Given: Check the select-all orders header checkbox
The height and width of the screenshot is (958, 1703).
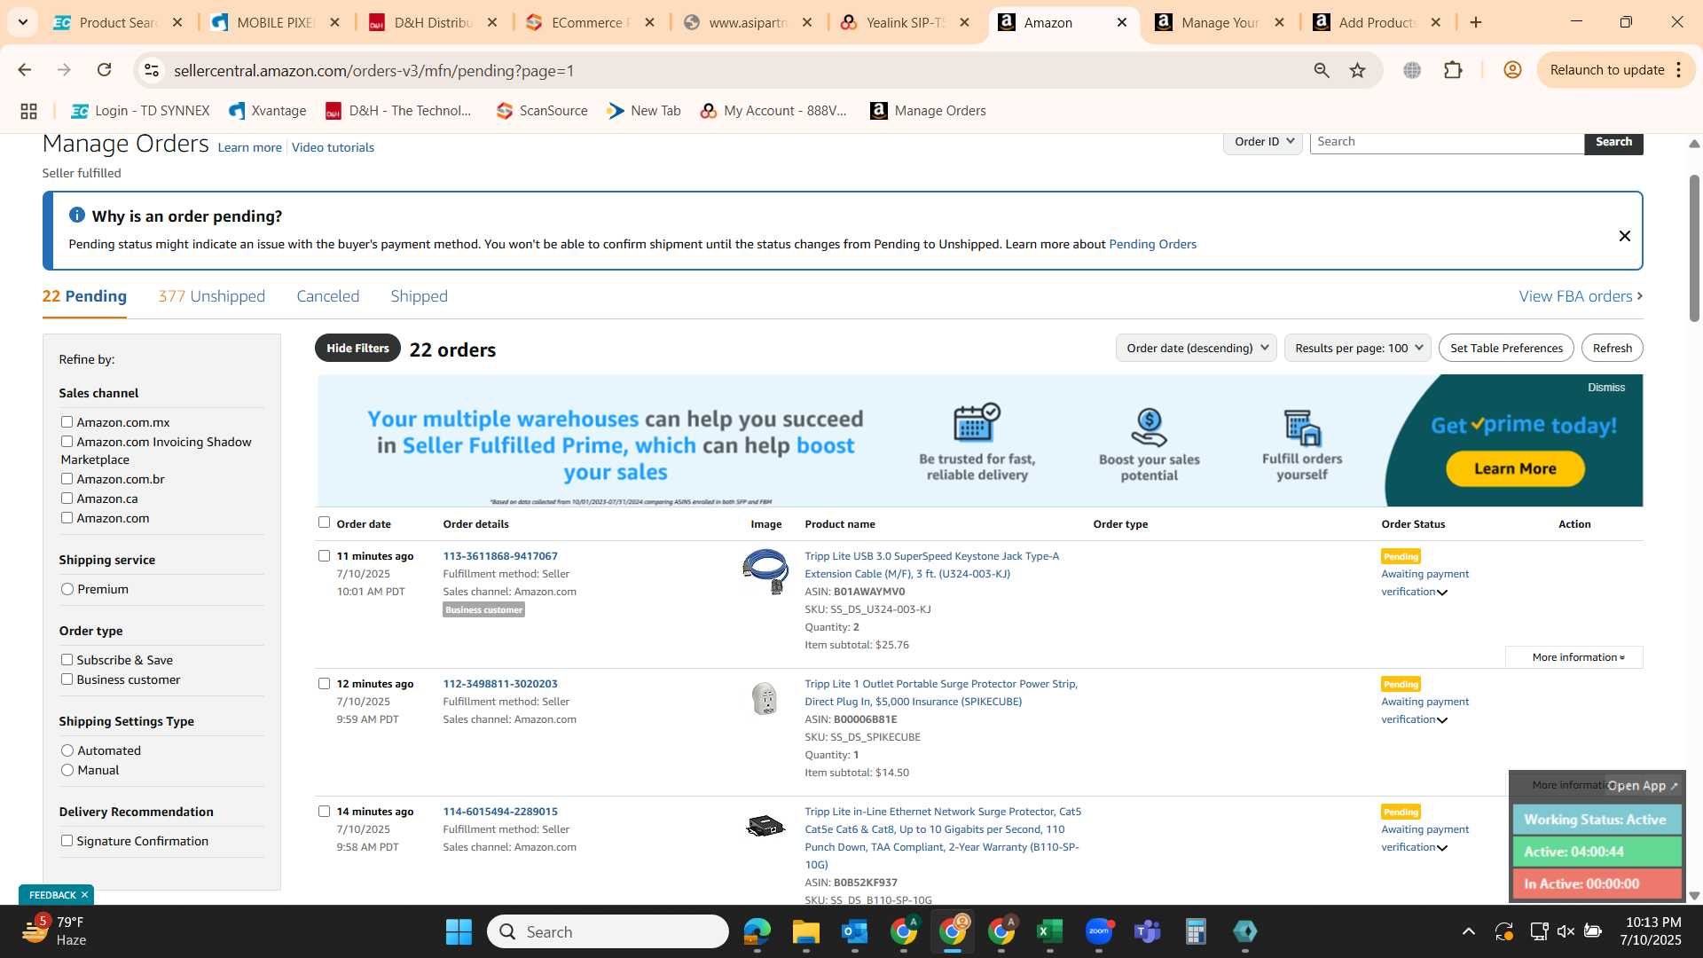Looking at the screenshot, I should coord(324,522).
